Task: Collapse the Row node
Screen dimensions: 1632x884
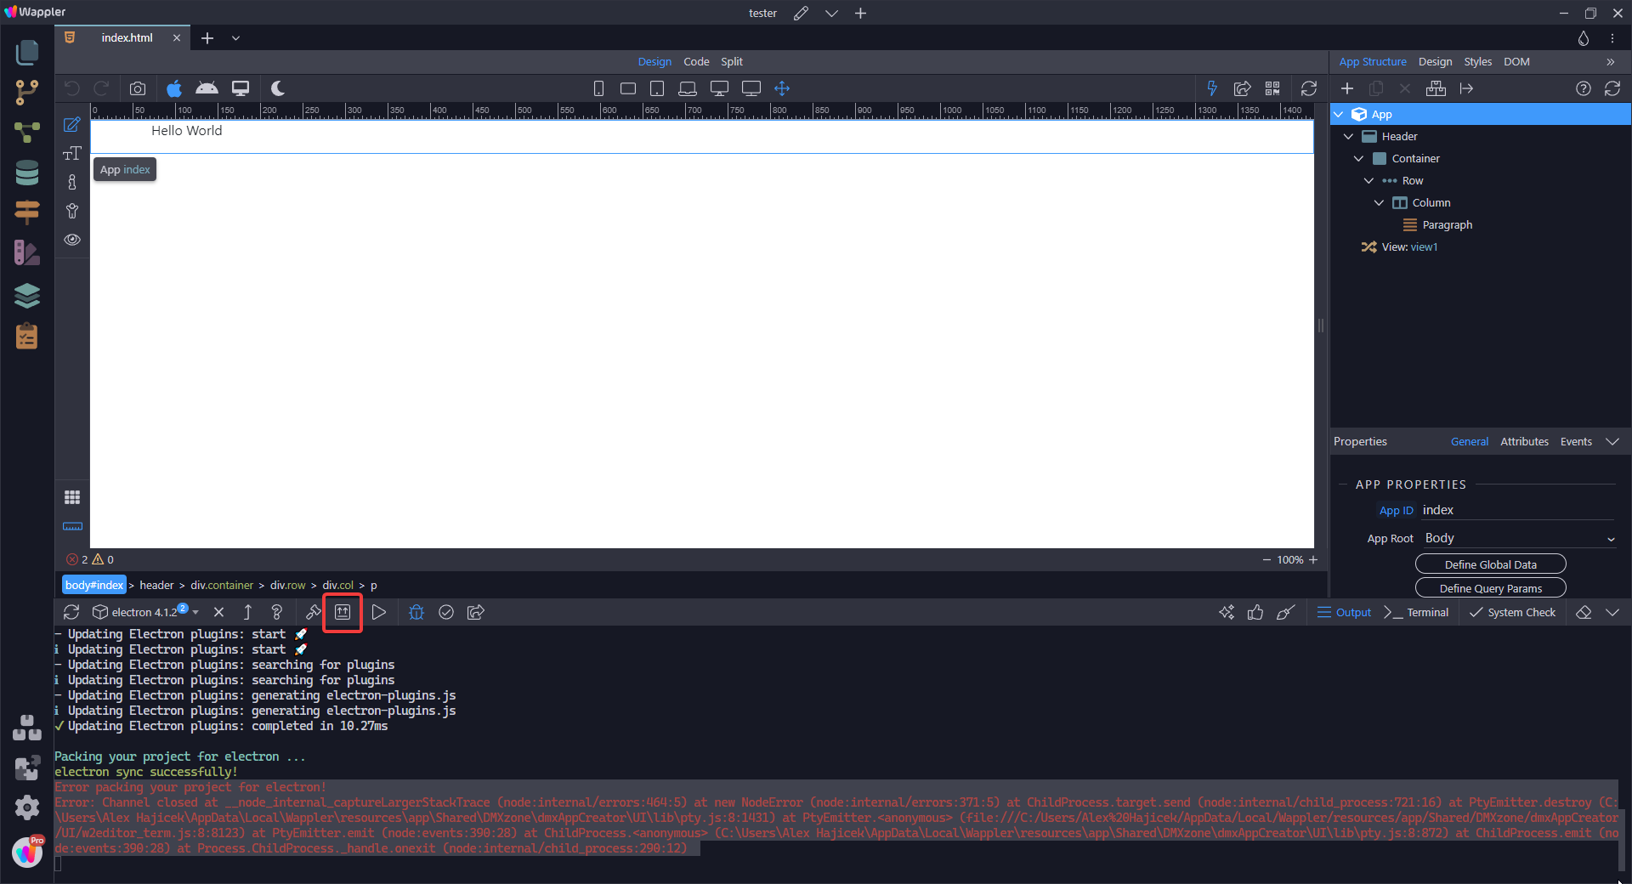Action: pos(1369,181)
